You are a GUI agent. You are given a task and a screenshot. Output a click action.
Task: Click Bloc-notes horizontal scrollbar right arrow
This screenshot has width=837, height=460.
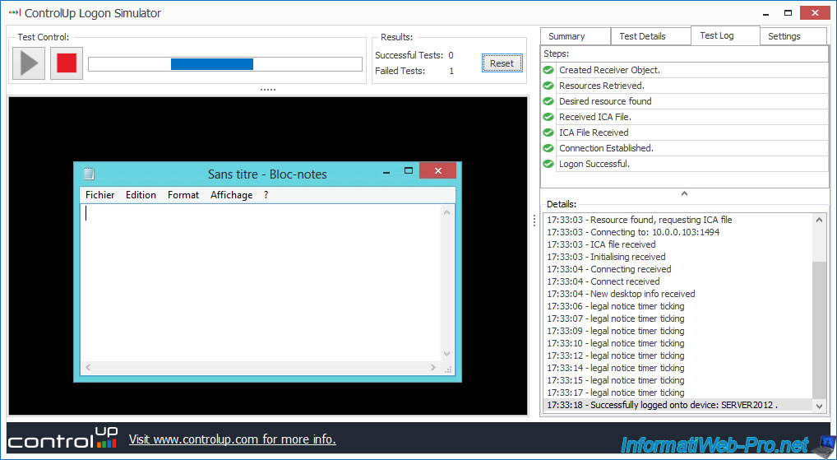click(433, 368)
